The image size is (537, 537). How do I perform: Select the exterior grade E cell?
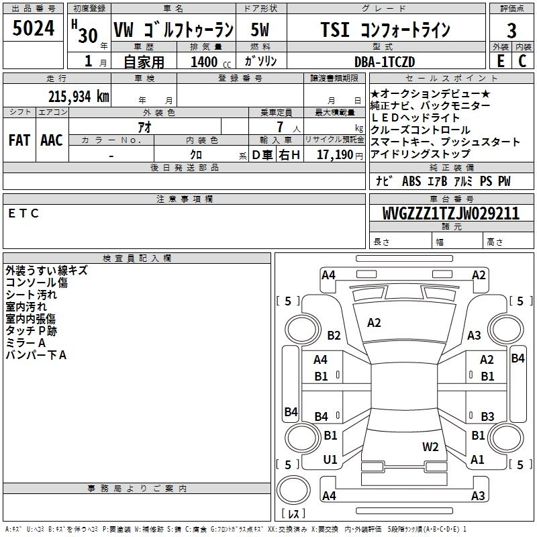(x=500, y=60)
